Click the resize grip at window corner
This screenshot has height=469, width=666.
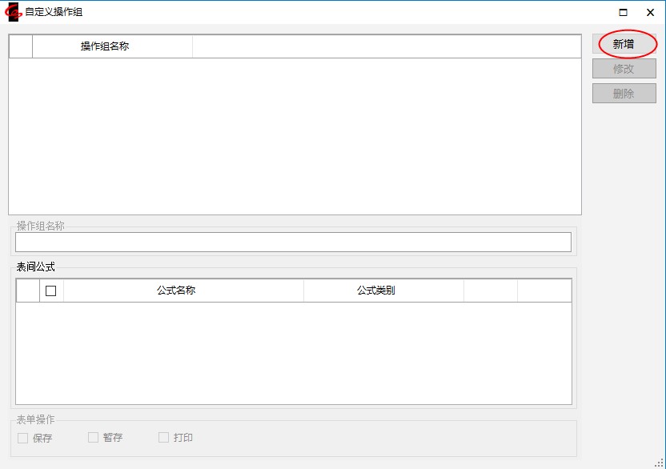click(x=659, y=463)
